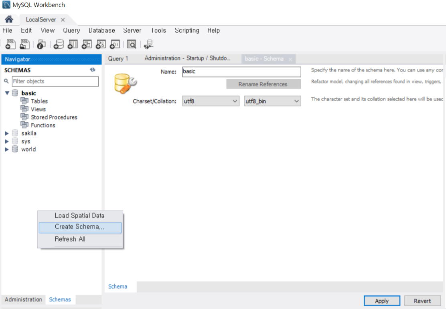Click the Views folder icon
This screenshot has width=446, height=309.
click(x=24, y=109)
